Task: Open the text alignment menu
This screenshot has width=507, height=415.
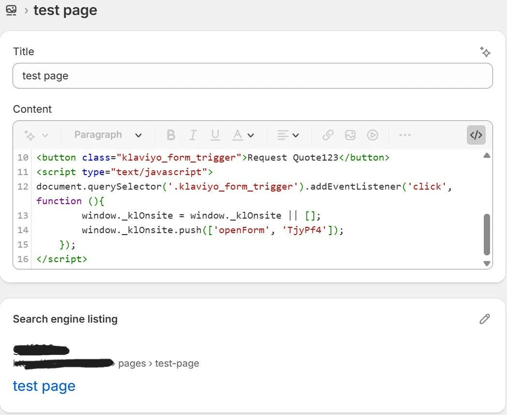Action: [x=283, y=135]
